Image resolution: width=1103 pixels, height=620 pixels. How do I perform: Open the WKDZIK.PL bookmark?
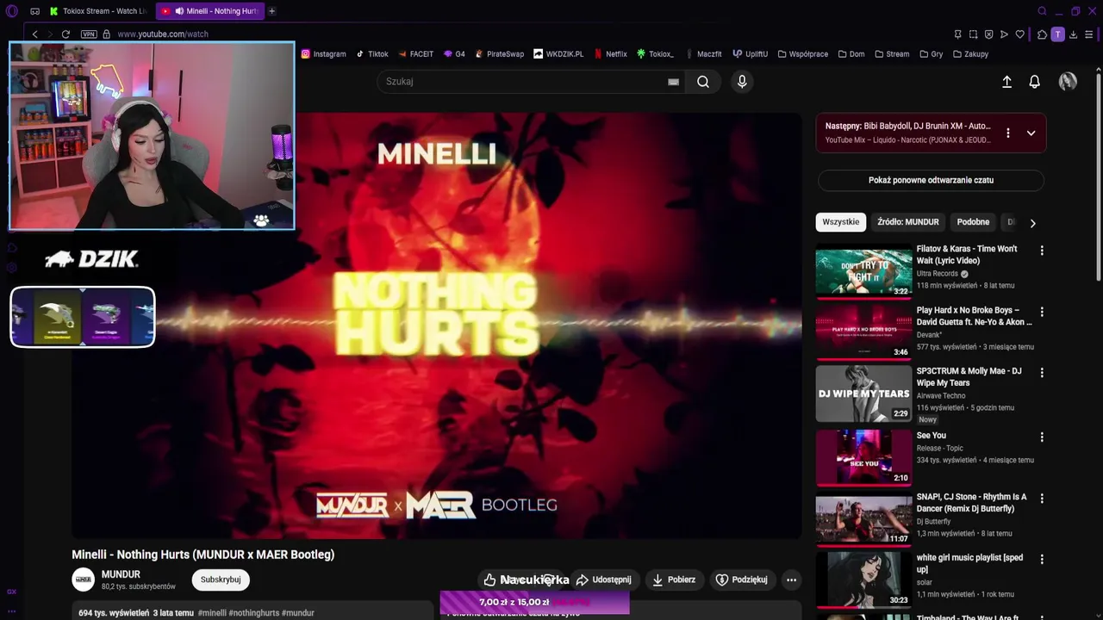pos(558,53)
